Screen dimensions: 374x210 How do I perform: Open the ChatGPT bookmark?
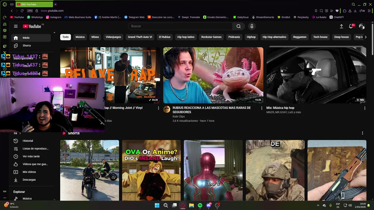(337, 17)
